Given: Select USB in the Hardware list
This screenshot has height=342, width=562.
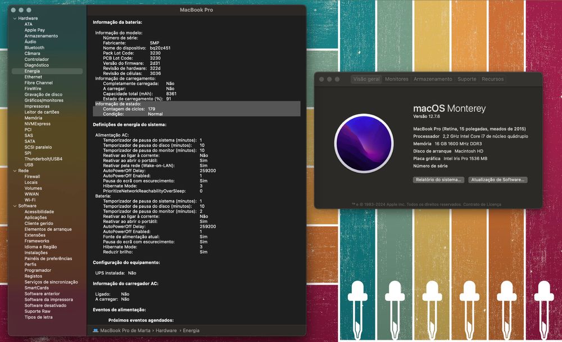Looking at the screenshot, I should pyautogui.click(x=29, y=165).
